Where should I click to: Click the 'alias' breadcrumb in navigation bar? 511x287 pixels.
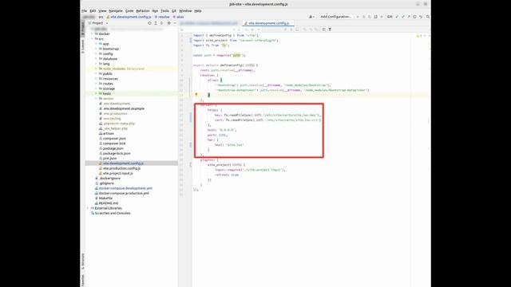point(179,17)
